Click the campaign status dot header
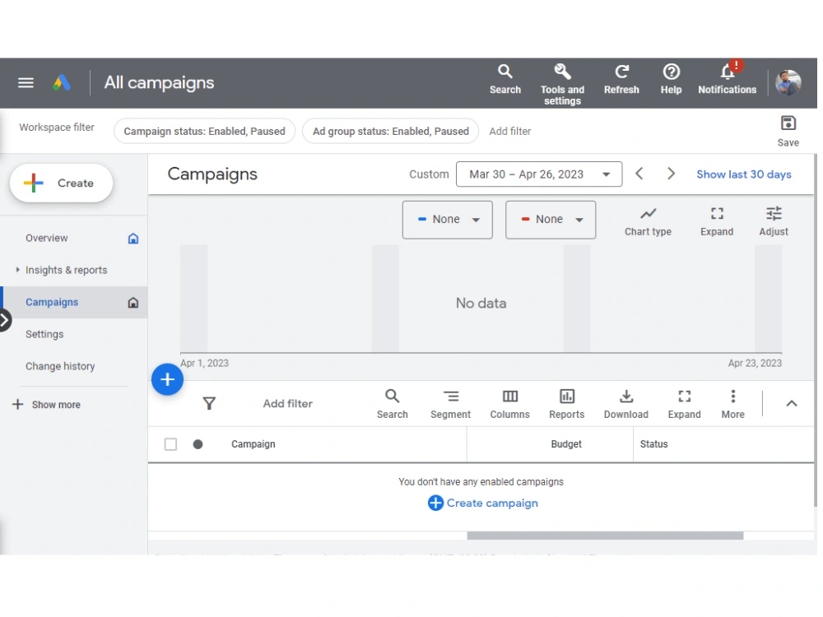Image resolution: width=823 pixels, height=617 pixels. click(x=198, y=444)
